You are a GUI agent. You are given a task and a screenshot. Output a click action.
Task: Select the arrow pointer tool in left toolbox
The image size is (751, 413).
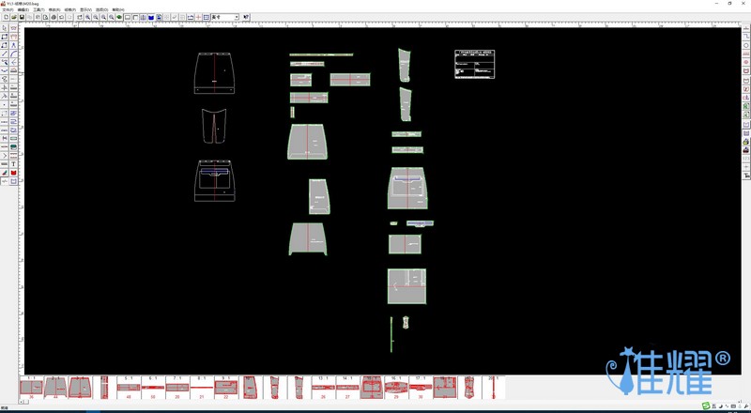pos(5,28)
